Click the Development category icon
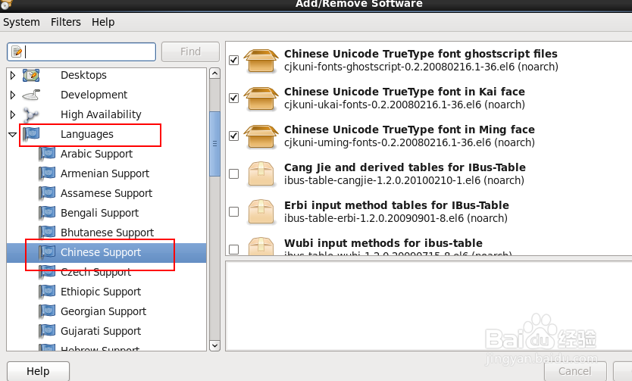 coord(31,95)
